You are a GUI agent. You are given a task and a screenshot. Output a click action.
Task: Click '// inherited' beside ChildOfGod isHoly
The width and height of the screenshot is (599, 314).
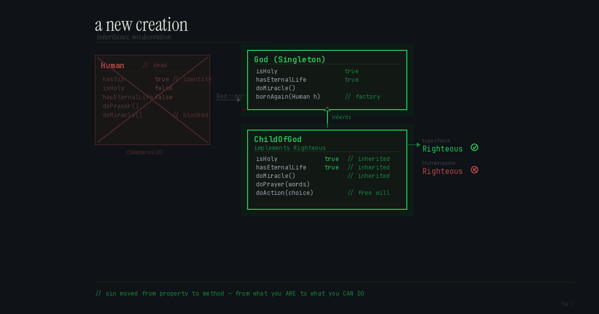pyautogui.click(x=368, y=159)
